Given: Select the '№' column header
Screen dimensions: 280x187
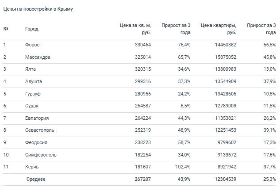Looking at the screenshot, I should point(6,29).
